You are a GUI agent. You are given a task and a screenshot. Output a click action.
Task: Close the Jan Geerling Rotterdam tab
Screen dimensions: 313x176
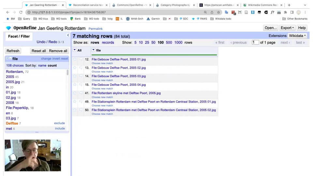pos(63,5)
